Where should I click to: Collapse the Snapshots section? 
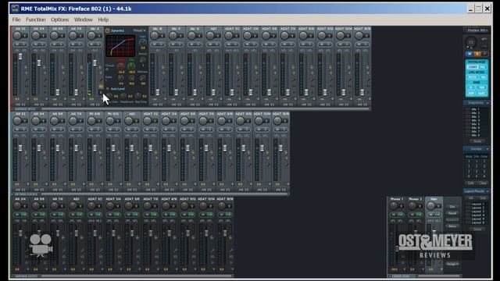487,103
